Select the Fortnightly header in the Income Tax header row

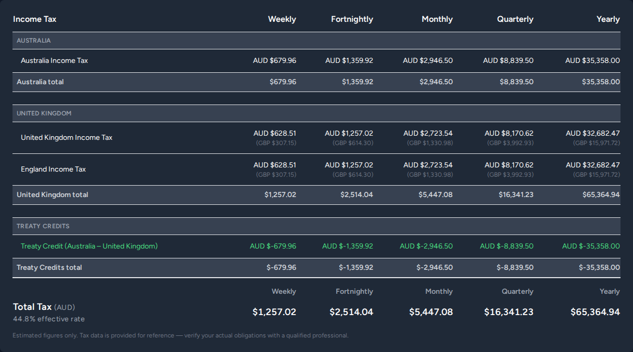[x=352, y=19]
